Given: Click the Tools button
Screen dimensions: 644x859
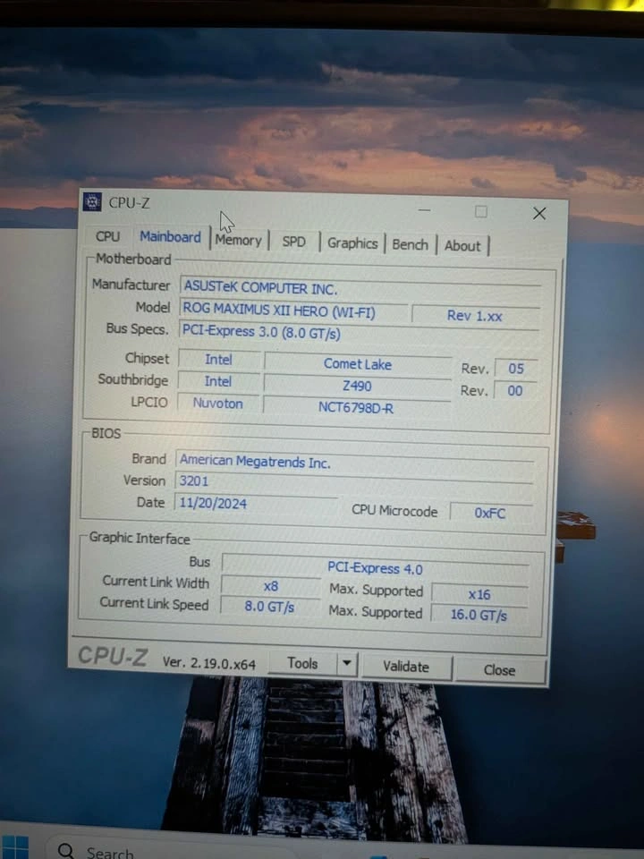Looking at the screenshot, I should coord(302,663).
